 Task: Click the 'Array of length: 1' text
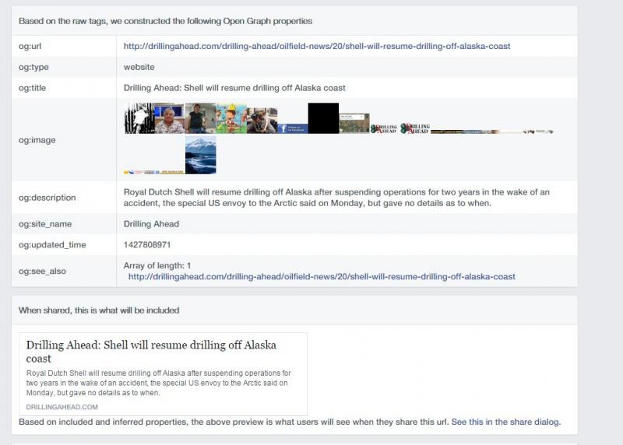tap(157, 265)
